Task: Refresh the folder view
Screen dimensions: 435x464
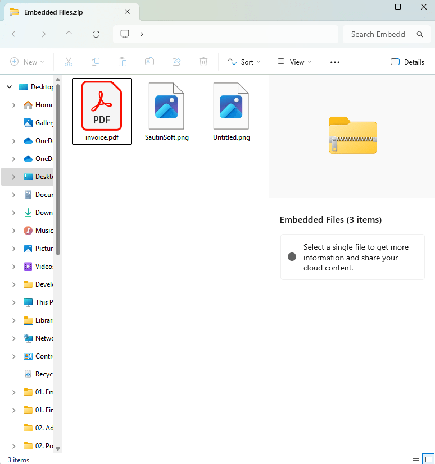Action: pyautogui.click(x=96, y=34)
